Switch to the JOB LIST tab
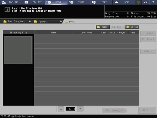Screen dimensions: 157x118 [x=34, y=2]
